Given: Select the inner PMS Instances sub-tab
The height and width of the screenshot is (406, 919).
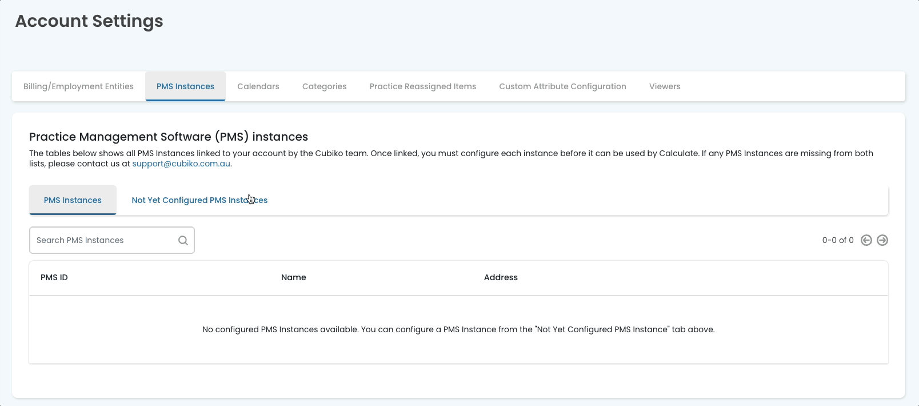Looking at the screenshot, I should click(x=73, y=200).
